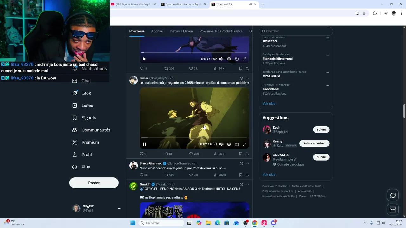Toggle picture-in-picture on lamar video
Viewport: 406px width, 228px height.
pos(237,144)
